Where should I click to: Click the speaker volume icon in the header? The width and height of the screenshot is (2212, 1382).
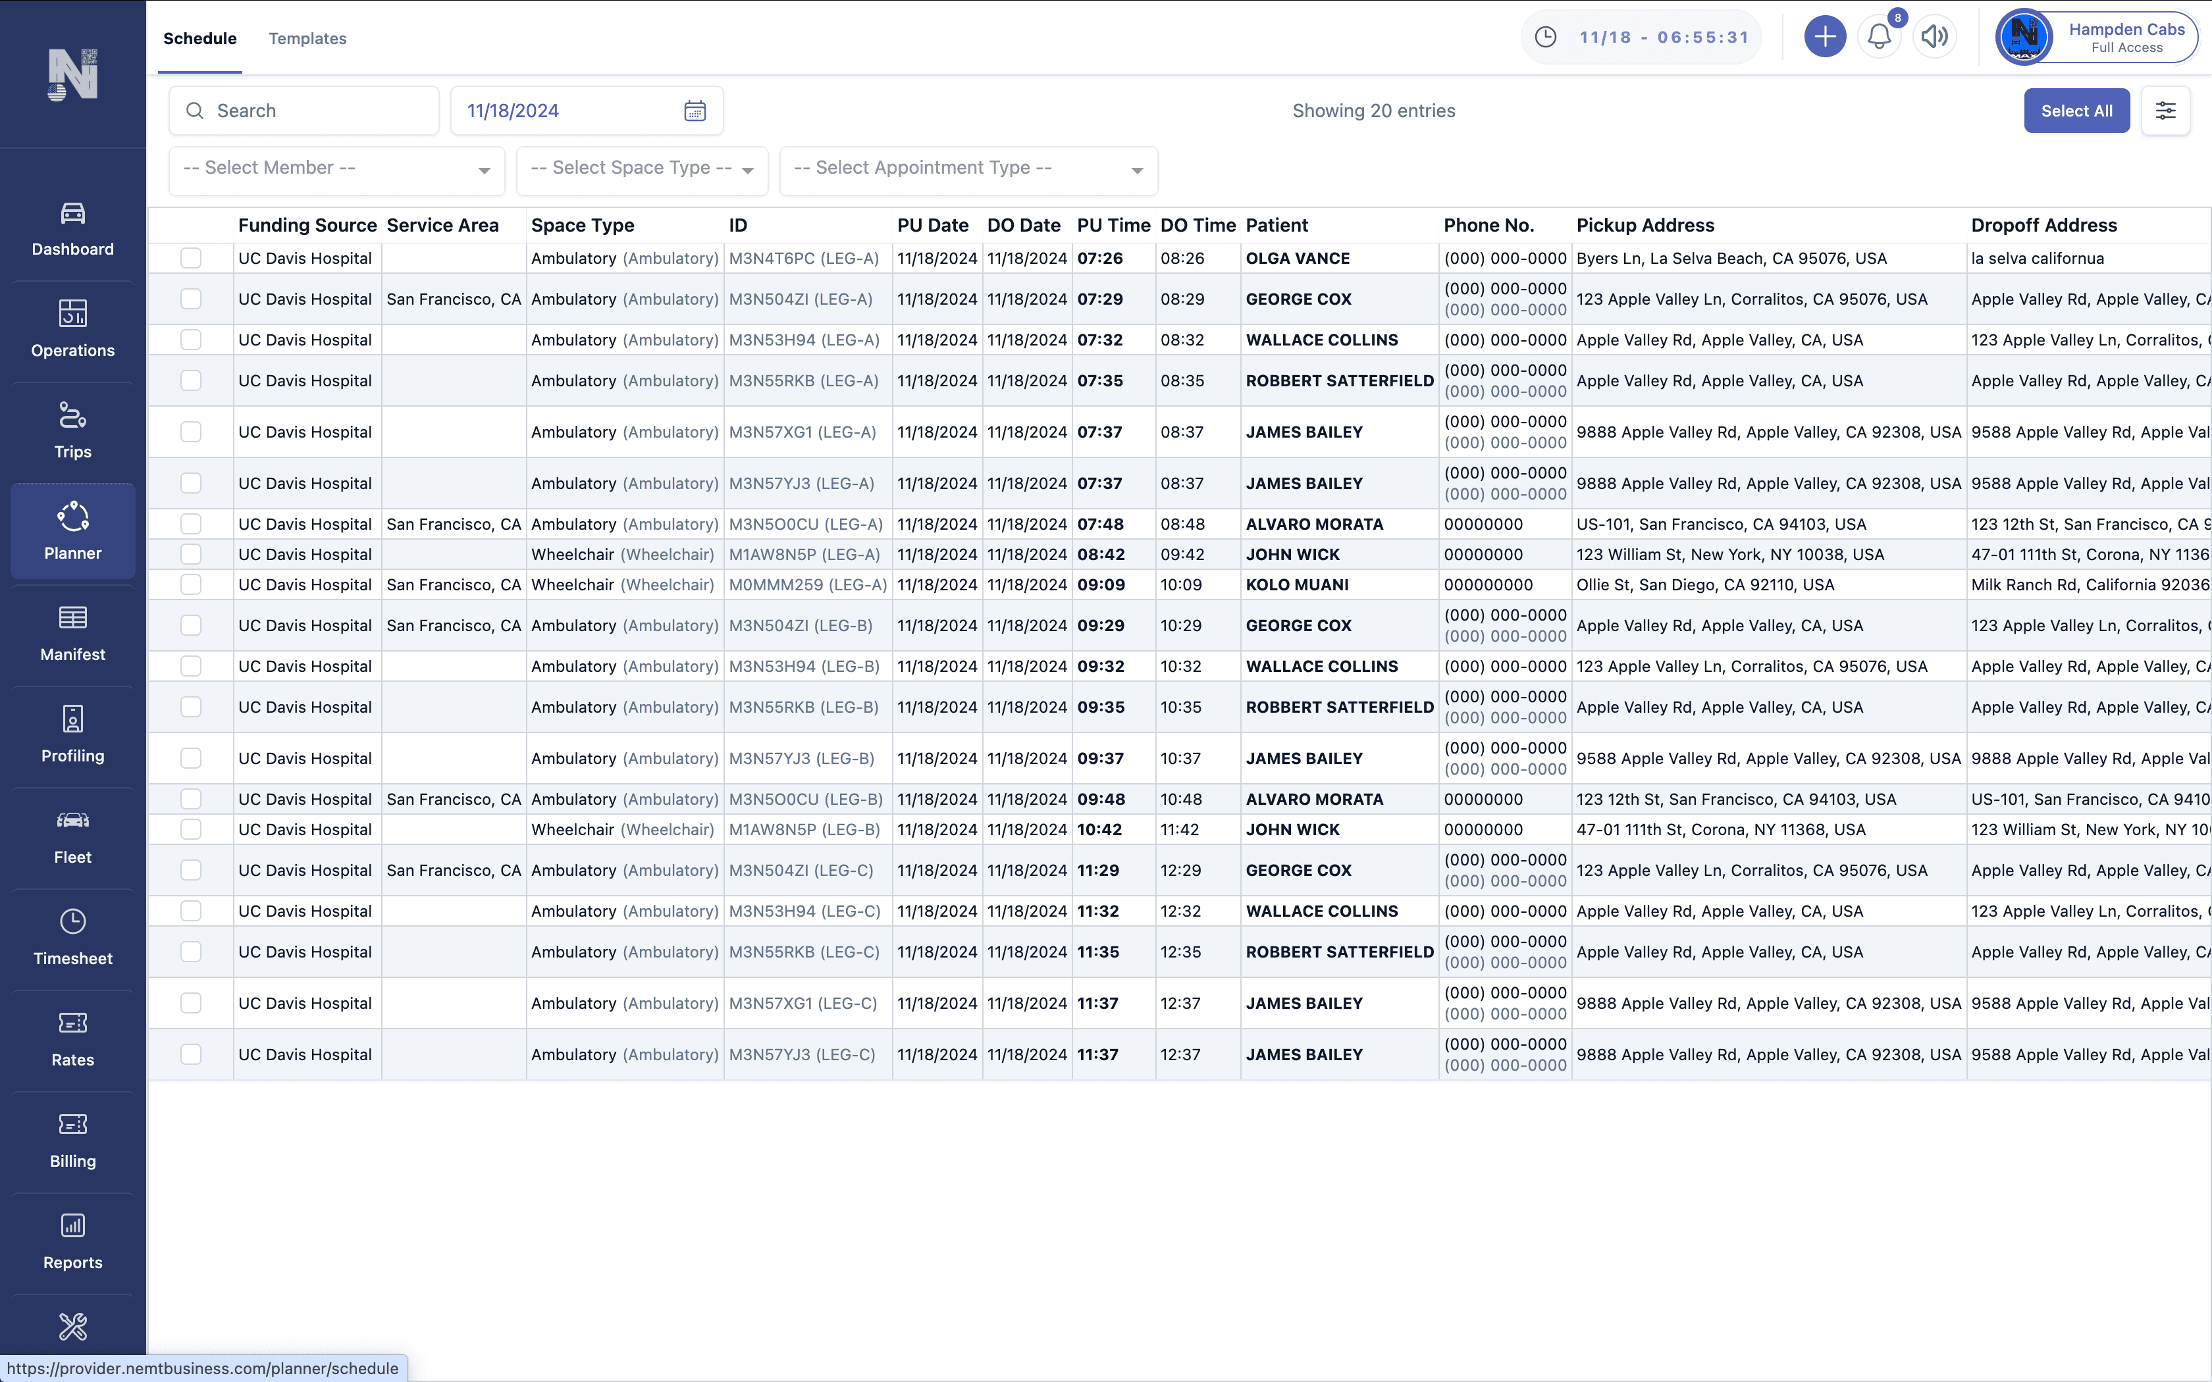(1934, 37)
